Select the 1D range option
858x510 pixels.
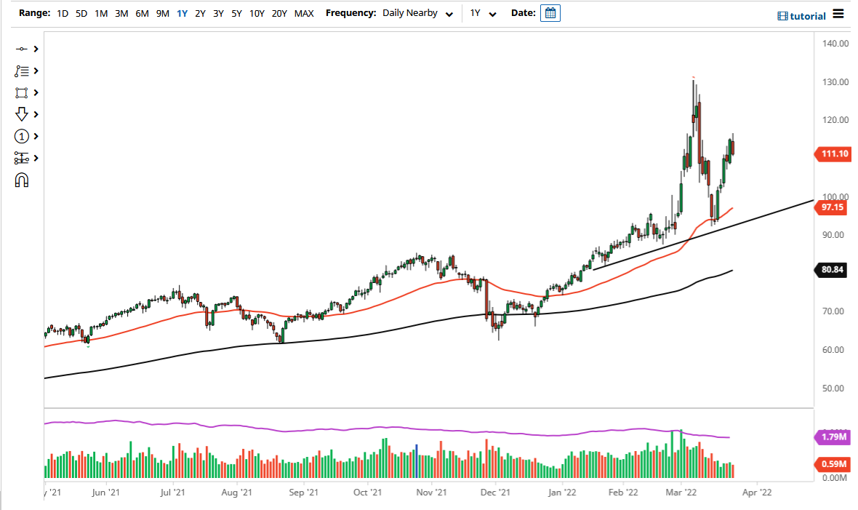[62, 13]
